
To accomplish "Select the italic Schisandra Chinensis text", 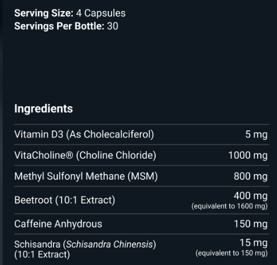I will (109, 244).
